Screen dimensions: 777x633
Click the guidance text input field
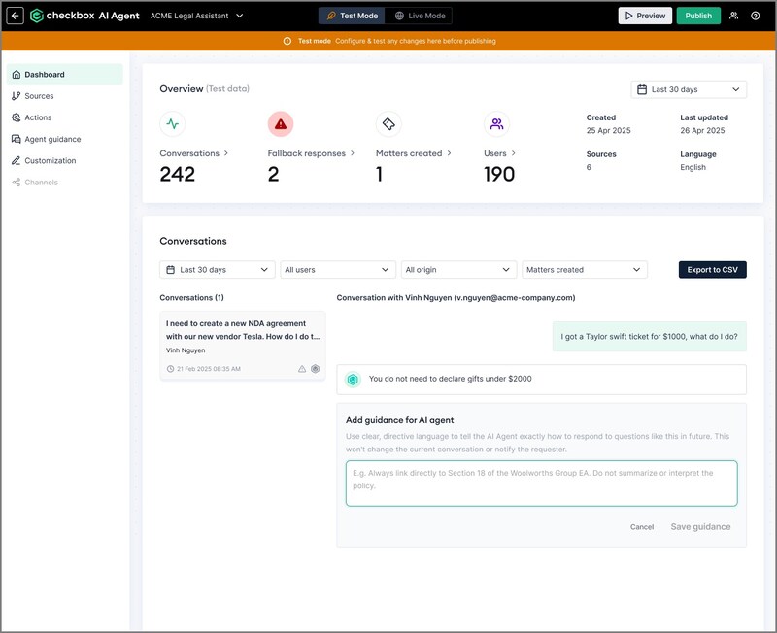pos(542,483)
